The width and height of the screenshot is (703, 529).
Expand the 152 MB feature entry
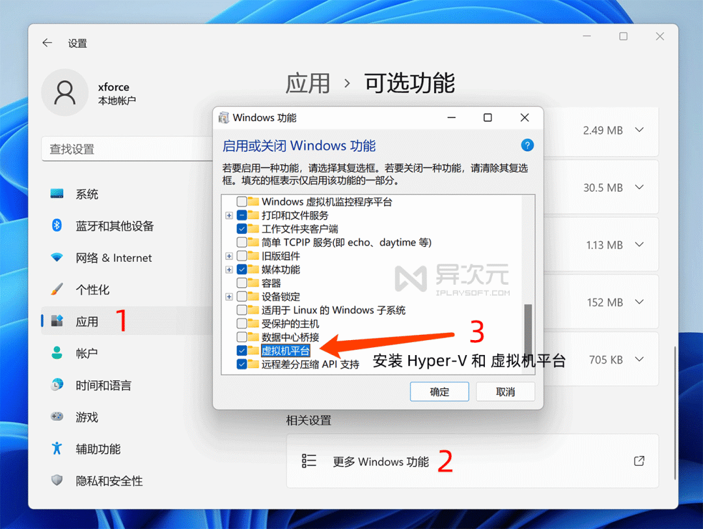coord(639,302)
